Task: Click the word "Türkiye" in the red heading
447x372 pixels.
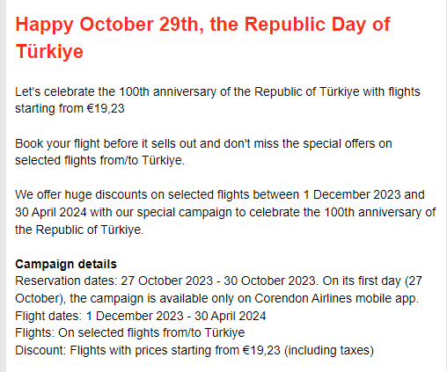Action: [49, 51]
